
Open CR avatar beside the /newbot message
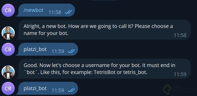[8, 10]
